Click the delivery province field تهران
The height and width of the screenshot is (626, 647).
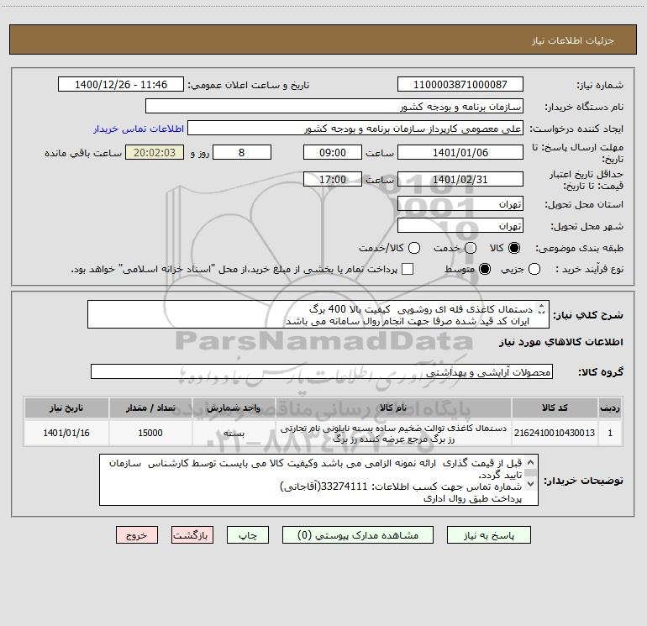tap(460, 204)
